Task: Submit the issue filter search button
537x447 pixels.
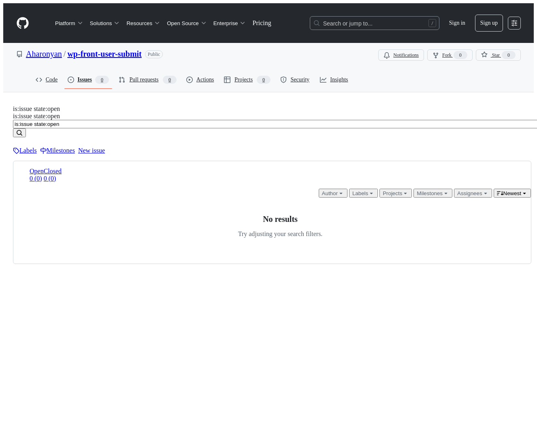Action: [19, 133]
